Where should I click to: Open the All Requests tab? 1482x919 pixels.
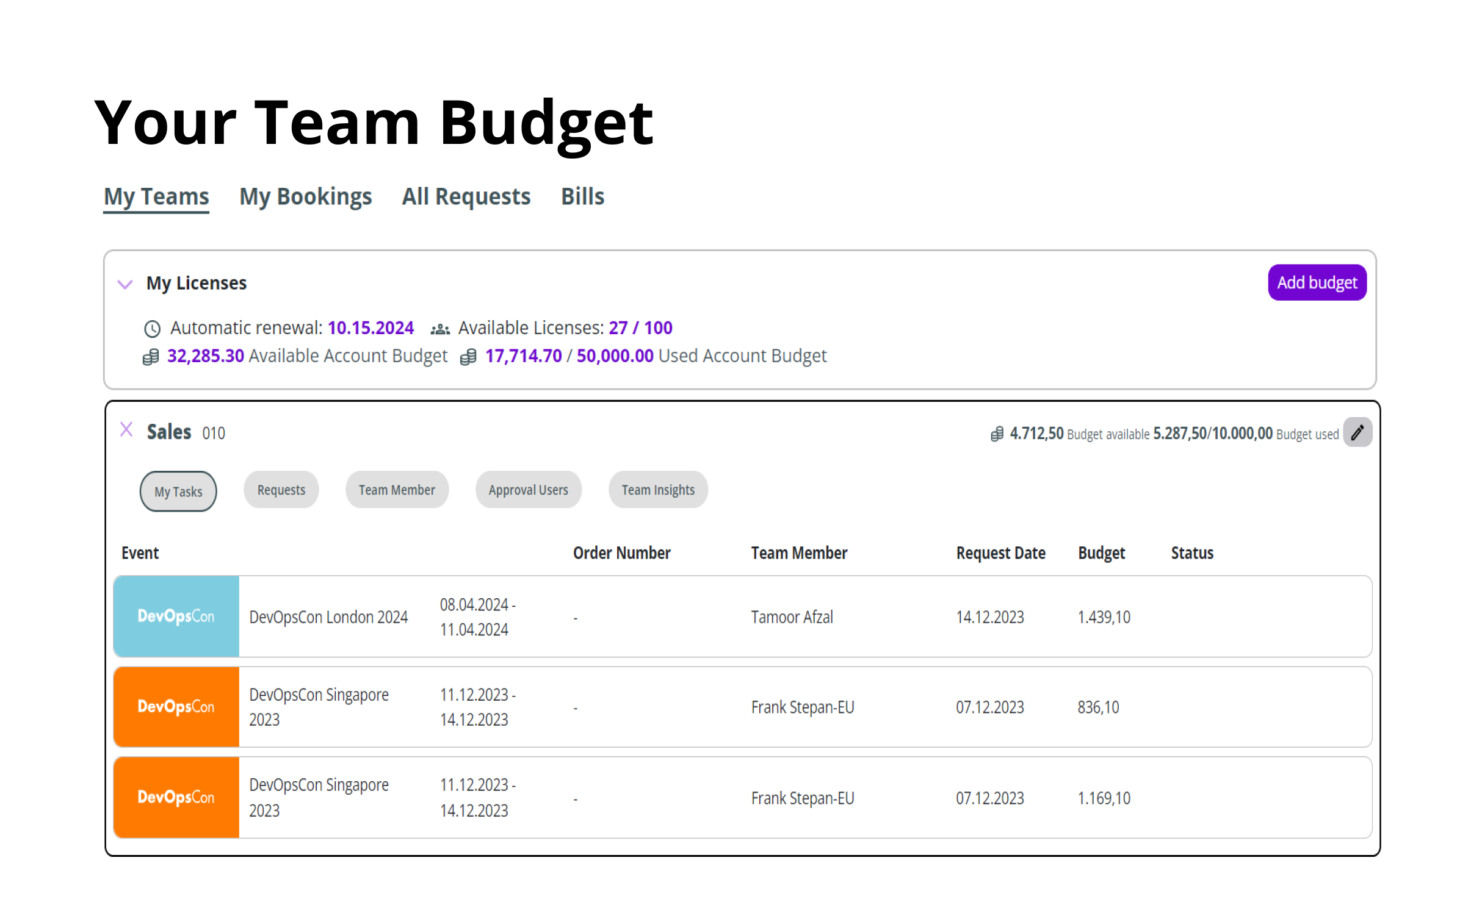[466, 197]
